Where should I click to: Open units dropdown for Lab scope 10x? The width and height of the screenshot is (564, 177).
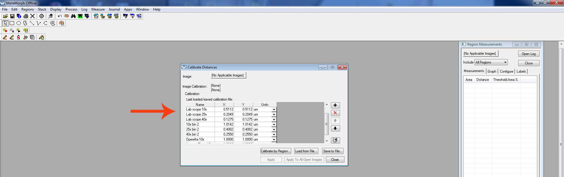pyautogui.click(x=274, y=110)
